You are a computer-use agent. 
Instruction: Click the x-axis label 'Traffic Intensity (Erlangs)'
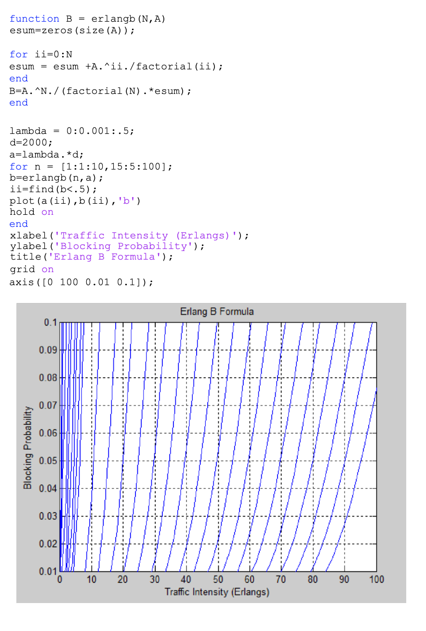(x=217, y=592)
